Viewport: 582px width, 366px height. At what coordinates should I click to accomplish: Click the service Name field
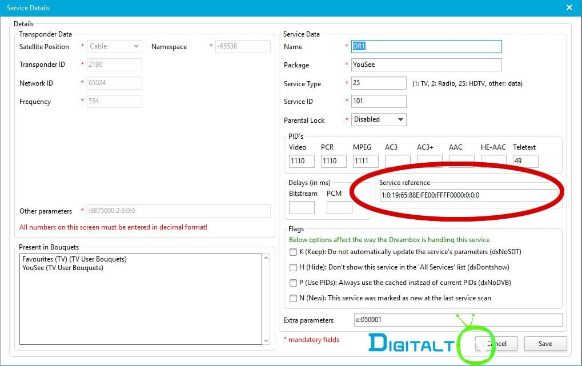click(x=426, y=46)
